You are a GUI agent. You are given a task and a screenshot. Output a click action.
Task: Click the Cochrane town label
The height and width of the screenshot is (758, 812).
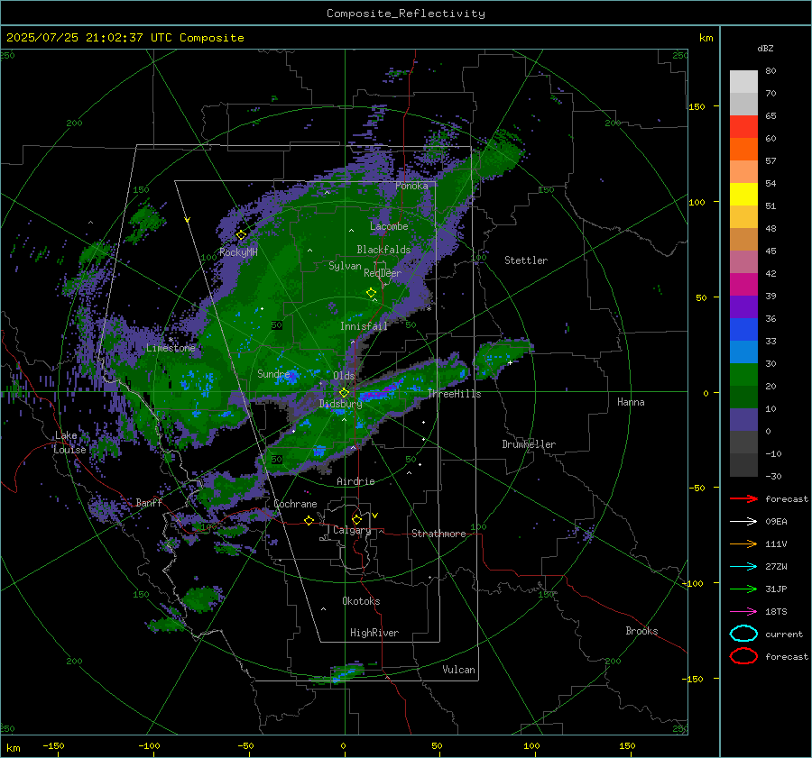(295, 504)
